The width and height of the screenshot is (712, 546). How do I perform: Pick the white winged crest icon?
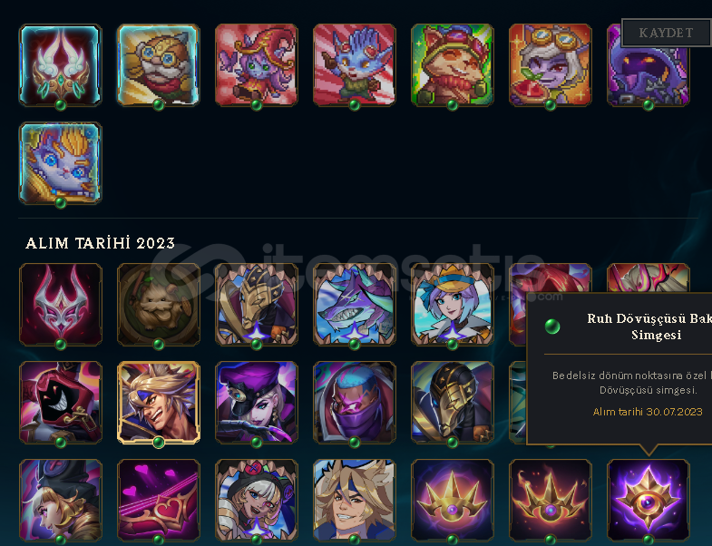click(60, 65)
